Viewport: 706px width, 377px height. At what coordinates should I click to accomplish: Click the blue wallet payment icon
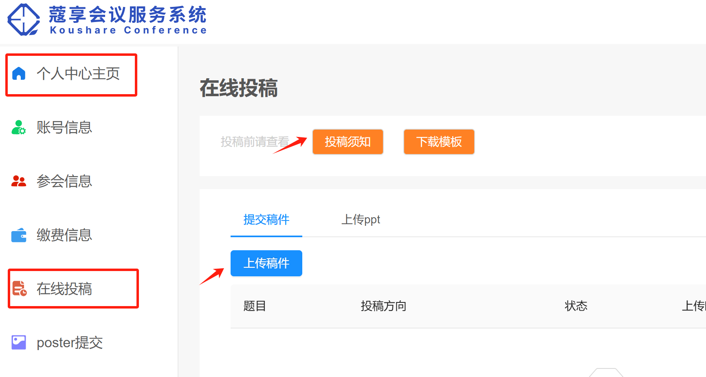(x=19, y=235)
